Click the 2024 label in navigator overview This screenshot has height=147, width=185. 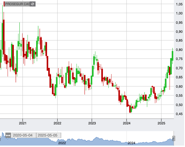[131, 143]
